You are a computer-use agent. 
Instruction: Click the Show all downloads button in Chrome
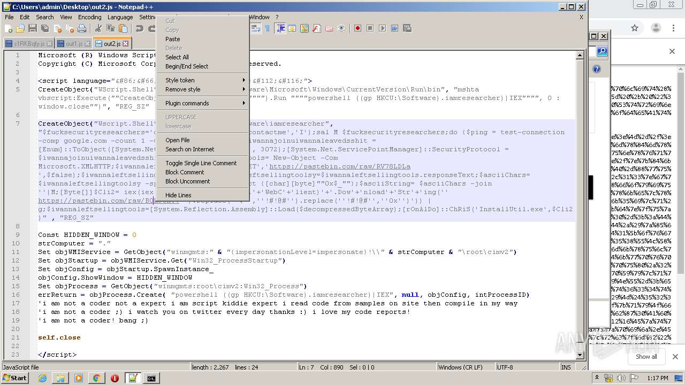point(646,357)
